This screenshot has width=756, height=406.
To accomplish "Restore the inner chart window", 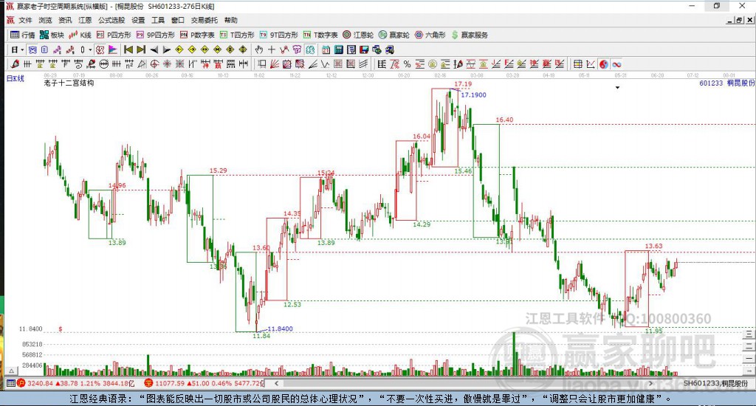I will (739, 20).
